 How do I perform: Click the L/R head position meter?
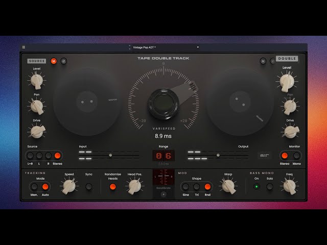point(163,177)
